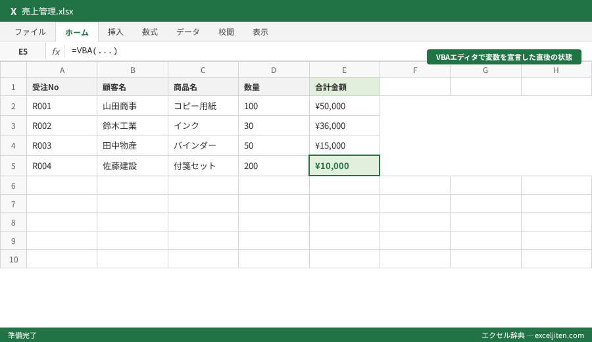Open the ファイル tab
The height and width of the screenshot is (342, 592).
click(30, 32)
